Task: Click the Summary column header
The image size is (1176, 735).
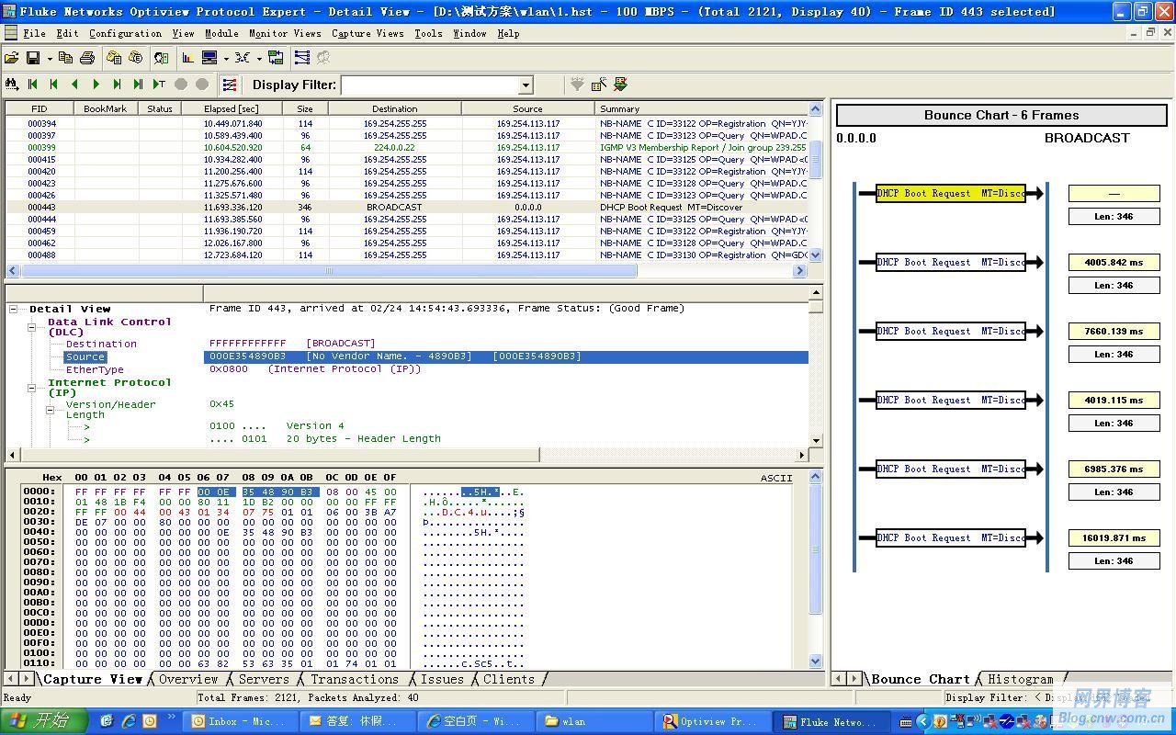Action: [x=703, y=108]
